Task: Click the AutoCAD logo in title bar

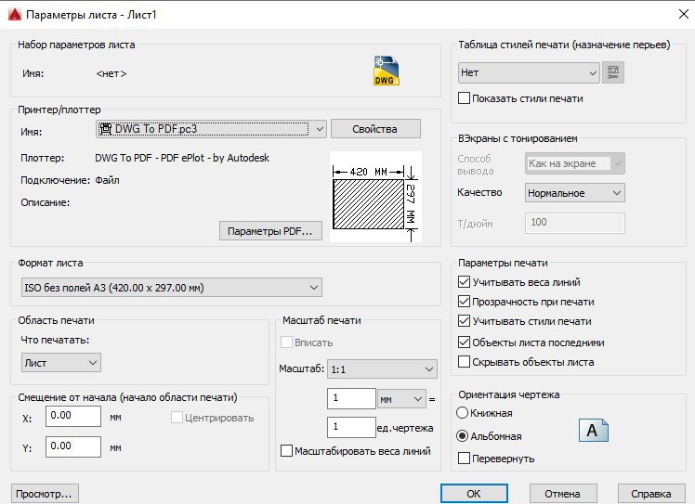Action: tap(15, 15)
